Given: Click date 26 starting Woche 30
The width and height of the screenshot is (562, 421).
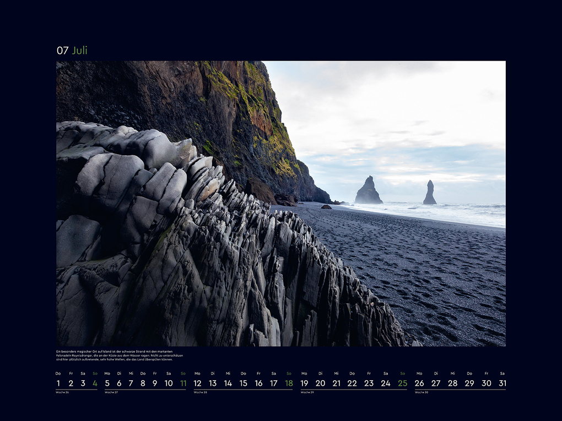Looking at the screenshot, I should click(x=419, y=383).
